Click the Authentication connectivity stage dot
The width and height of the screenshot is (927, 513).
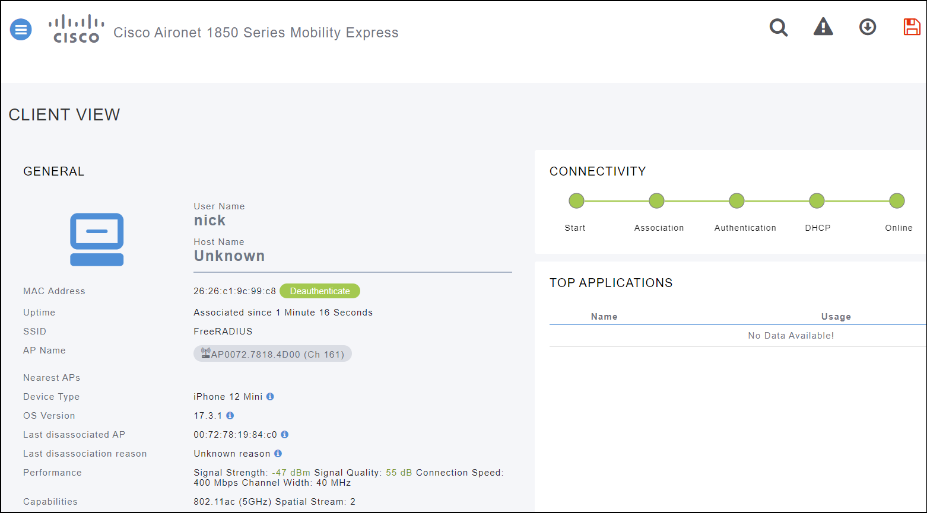tap(736, 201)
